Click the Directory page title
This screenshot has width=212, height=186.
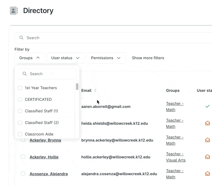point(38,11)
